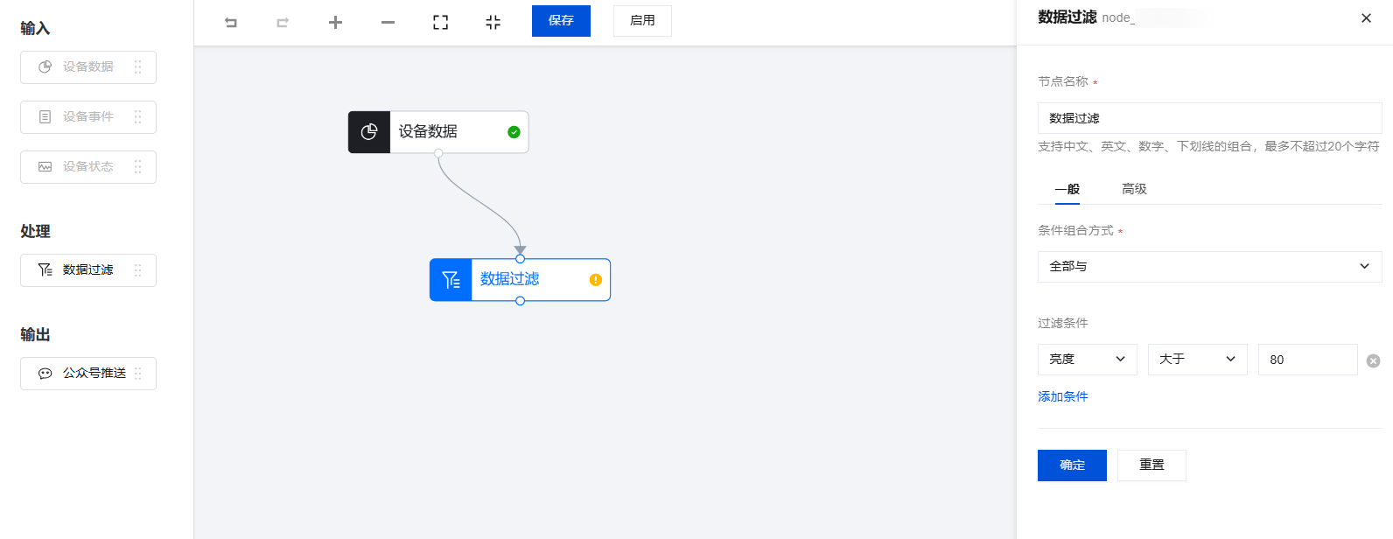The height and width of the screenshot is (539, 1393).
Task: Click the 保存 button
Action: coord(561,21)
